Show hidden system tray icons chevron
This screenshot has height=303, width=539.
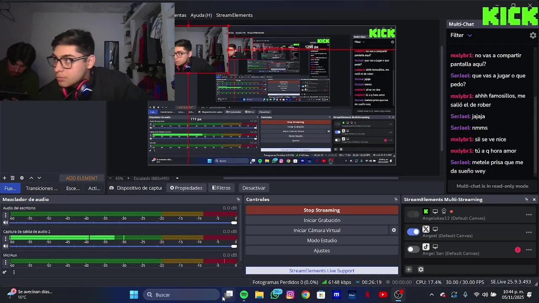point(431,295)
